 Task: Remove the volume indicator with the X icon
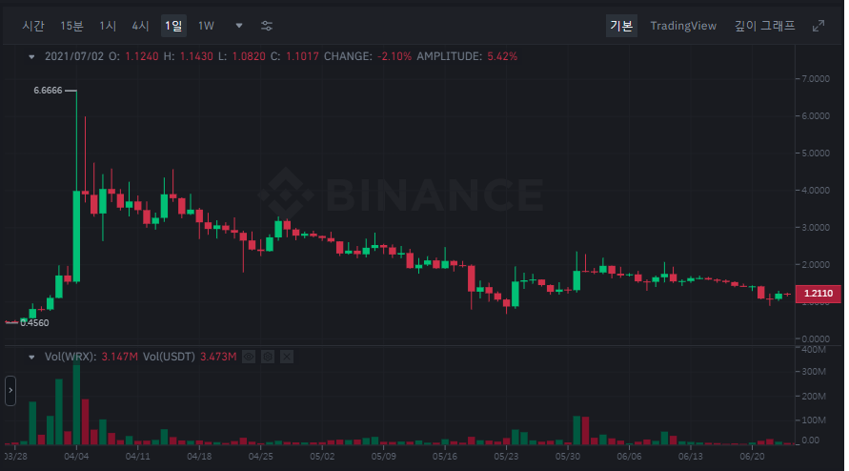pos(287,357)
